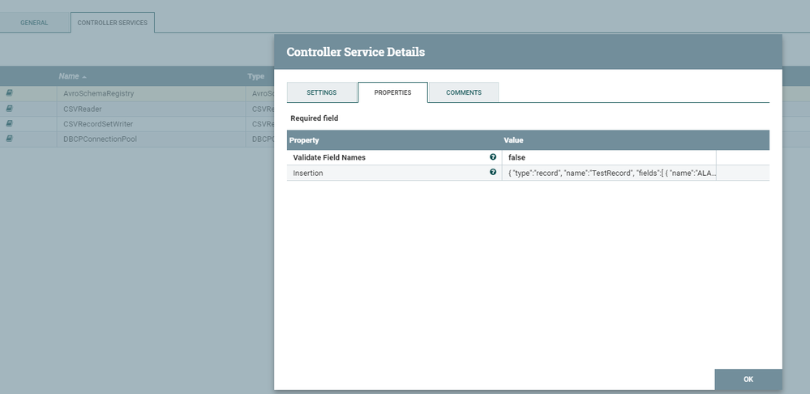Confirm dialog with OK button

pyautogui.click(x=748, y=379)
